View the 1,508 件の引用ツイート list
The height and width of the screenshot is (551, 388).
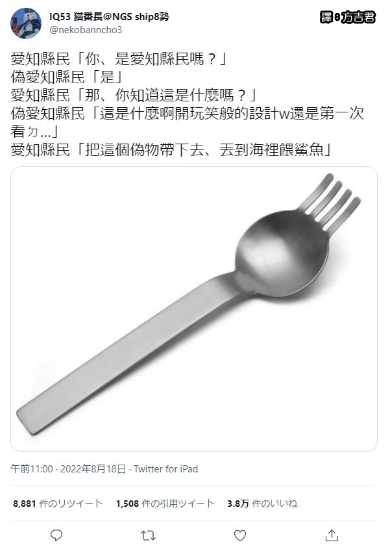(165, 504)
